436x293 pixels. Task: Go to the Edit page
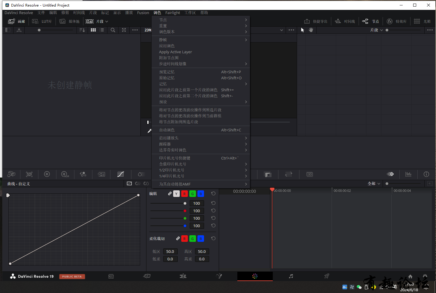pyautogui.click(x=183, y=276)
